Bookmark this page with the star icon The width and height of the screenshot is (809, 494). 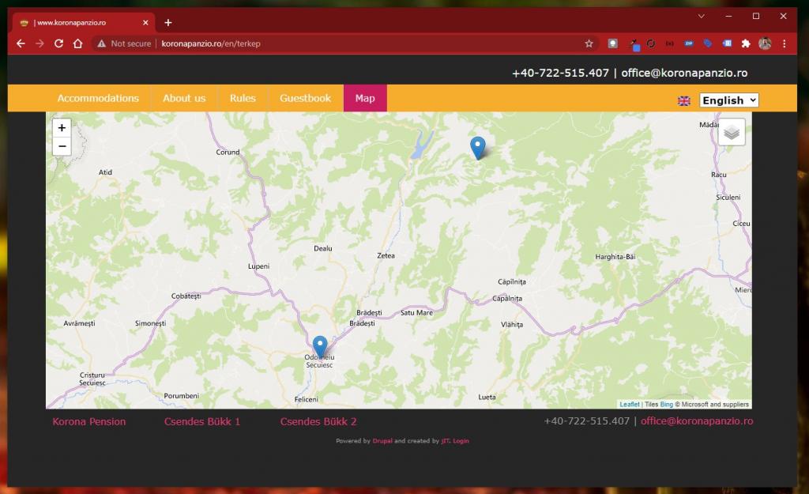coord(589,43)
